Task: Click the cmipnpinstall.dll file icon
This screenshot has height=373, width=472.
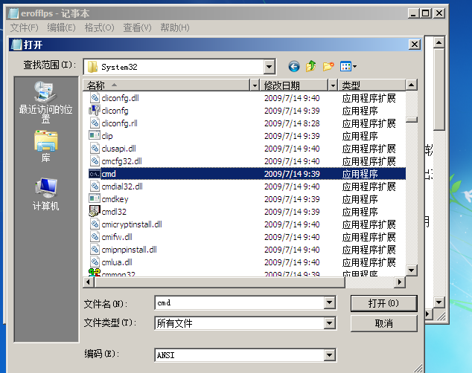Action: point(95,249)
